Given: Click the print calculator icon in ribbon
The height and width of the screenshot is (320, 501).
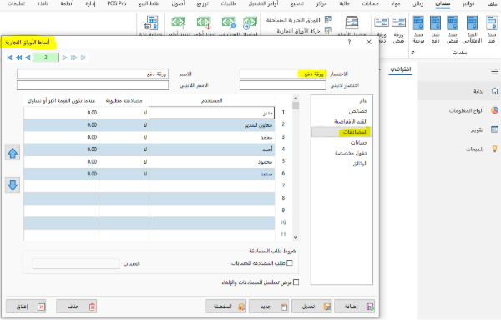Looking at the screenshot, I should pos(151,23).
